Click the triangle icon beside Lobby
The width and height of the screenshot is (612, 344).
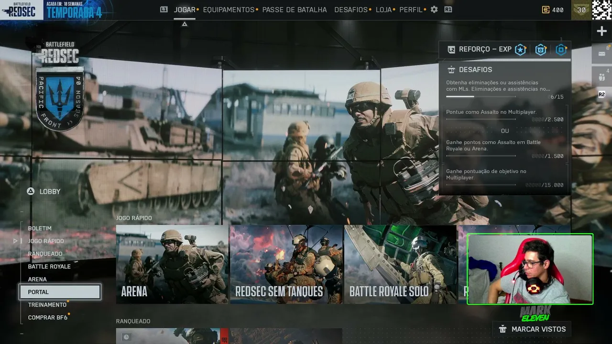pyautogui.click(x=31, y=191)
